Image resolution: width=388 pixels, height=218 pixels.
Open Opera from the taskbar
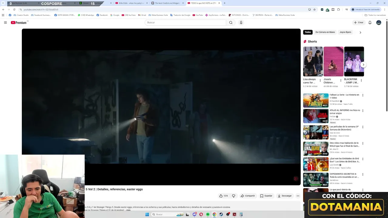(201, 214)
